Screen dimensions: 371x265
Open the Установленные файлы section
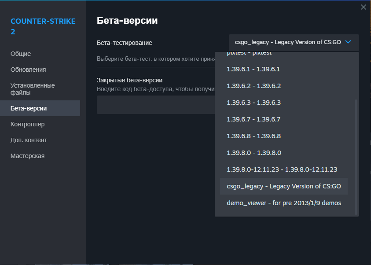(33, 89)
